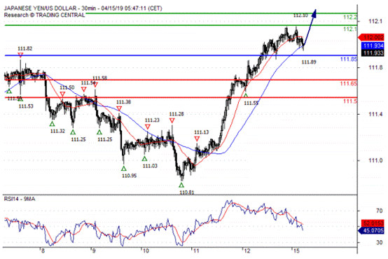Click the 111.38 swing high label
The width and height of the screenshot is (388, 259).
(123, 102)
